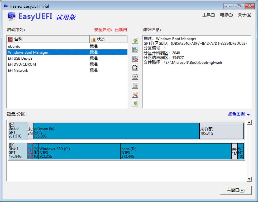Maximize the EasyUEFI window
This screenshot has width=258, height=202.
click(239, 6)
